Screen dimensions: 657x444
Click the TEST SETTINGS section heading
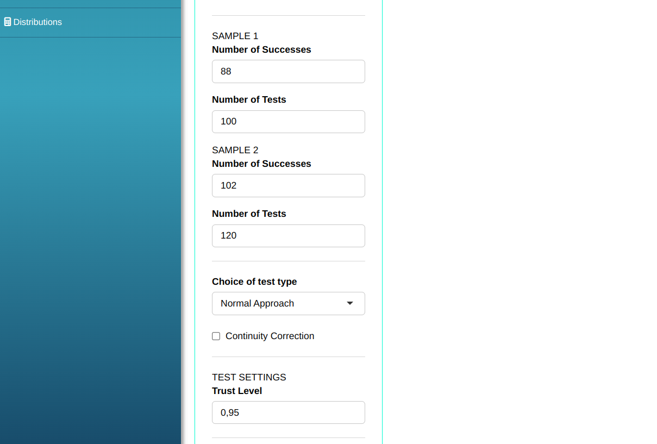pos(249,378)
